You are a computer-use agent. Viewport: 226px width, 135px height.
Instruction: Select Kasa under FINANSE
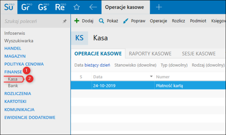click(x=13, y=79)
